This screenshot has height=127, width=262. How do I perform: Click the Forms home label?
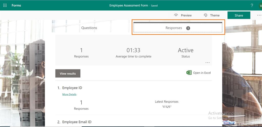[16, 5]
